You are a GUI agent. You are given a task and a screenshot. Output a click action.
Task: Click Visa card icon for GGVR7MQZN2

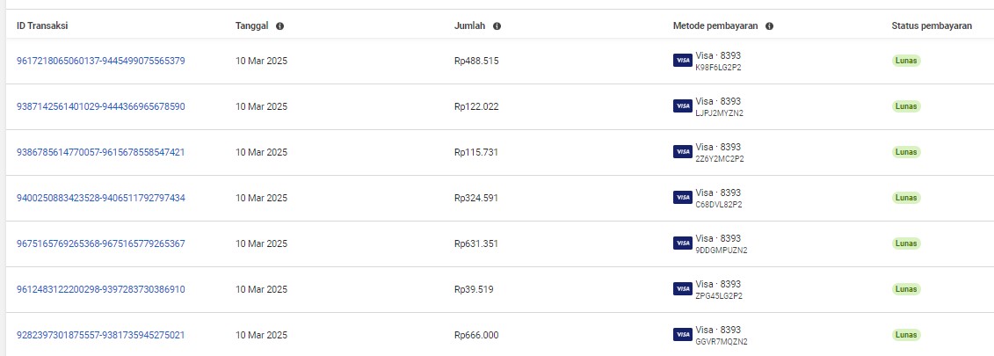[682, 335]
